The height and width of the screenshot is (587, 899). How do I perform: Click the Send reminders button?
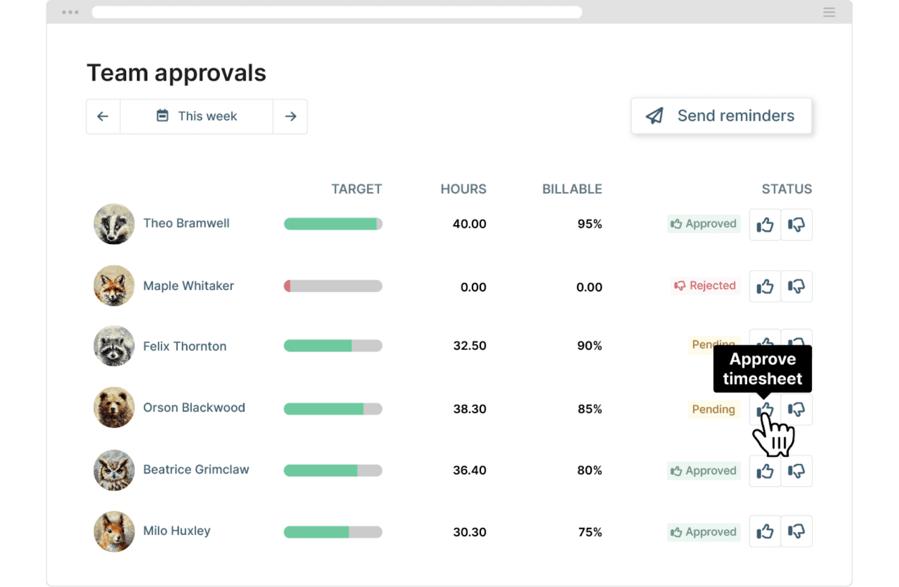721,116
